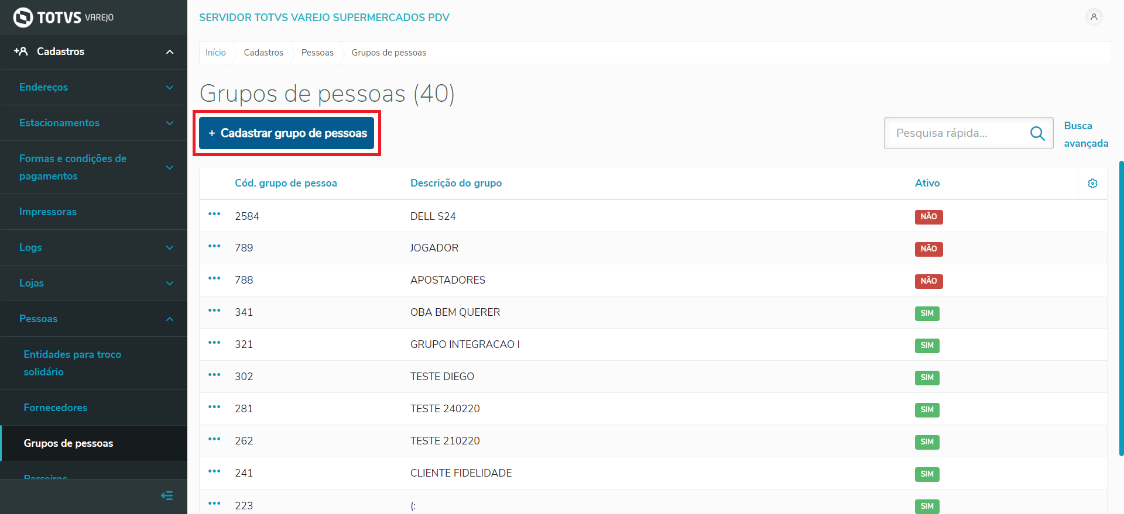Image resolution: width=1124 pixels, height=514 pixels.
Task: Expand Formas e condições de pagamentos
Action: pos(94,167)
